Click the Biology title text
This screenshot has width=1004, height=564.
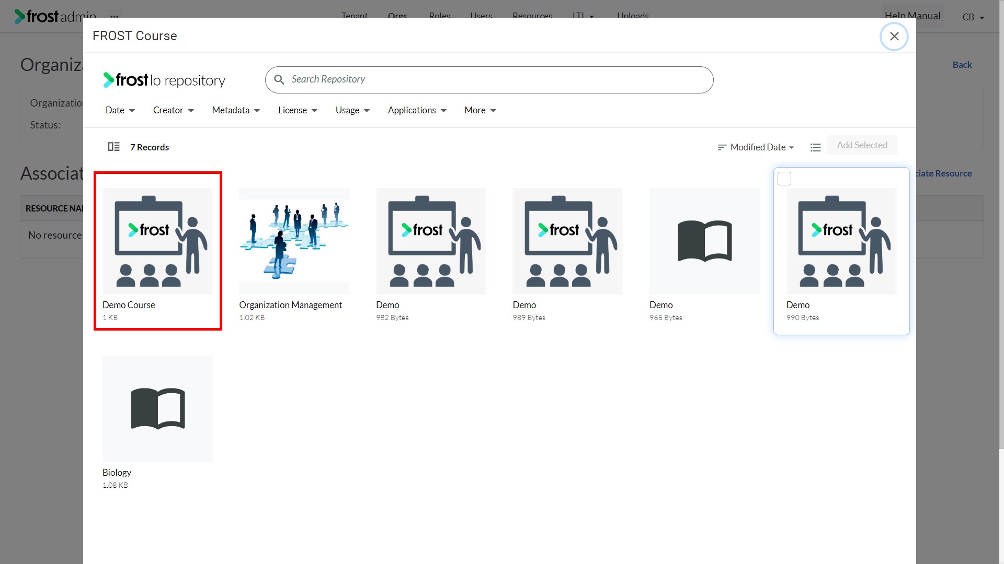(117, 473)
